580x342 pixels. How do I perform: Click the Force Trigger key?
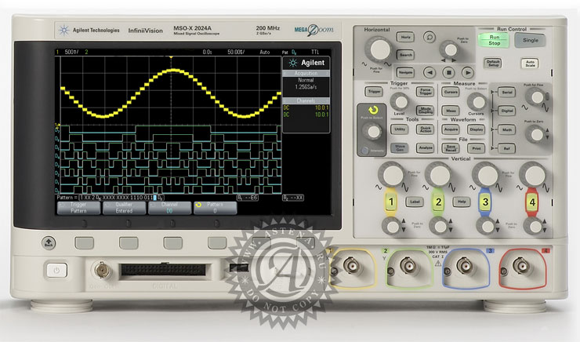[x=425, y=92]
